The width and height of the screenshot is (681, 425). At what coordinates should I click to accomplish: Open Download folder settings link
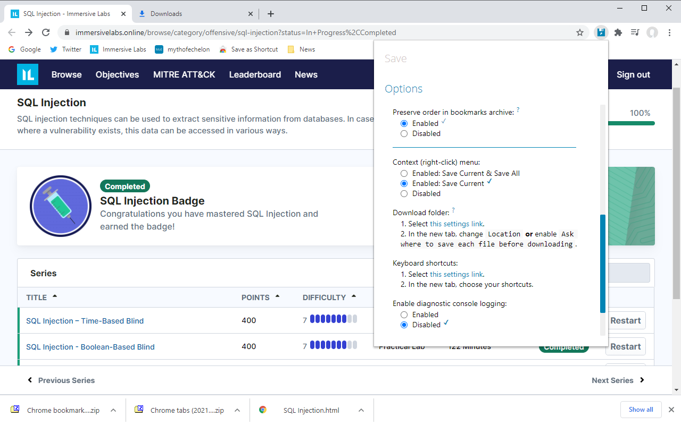coord(456,224)
